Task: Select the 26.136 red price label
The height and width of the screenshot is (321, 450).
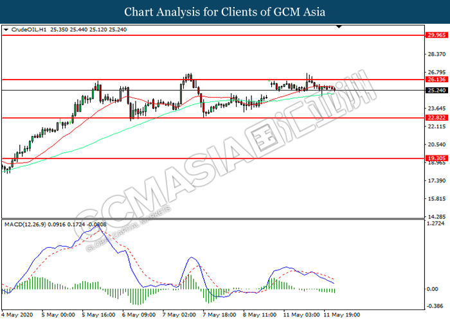Action: (437, 80)
